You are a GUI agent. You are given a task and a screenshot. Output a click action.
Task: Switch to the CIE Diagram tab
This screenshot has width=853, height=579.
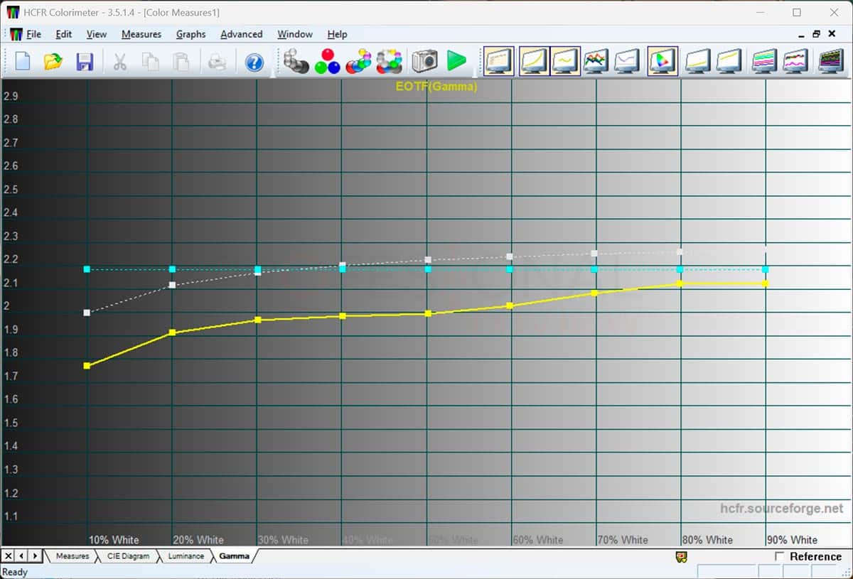[x=128, y=556]
